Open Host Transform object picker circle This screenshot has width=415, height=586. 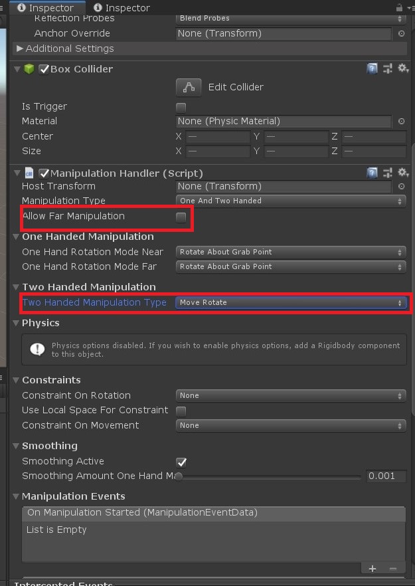pos(402,186)
